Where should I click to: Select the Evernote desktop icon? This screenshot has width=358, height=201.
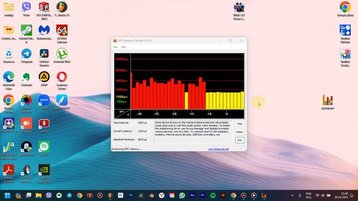tap(26, 79)
